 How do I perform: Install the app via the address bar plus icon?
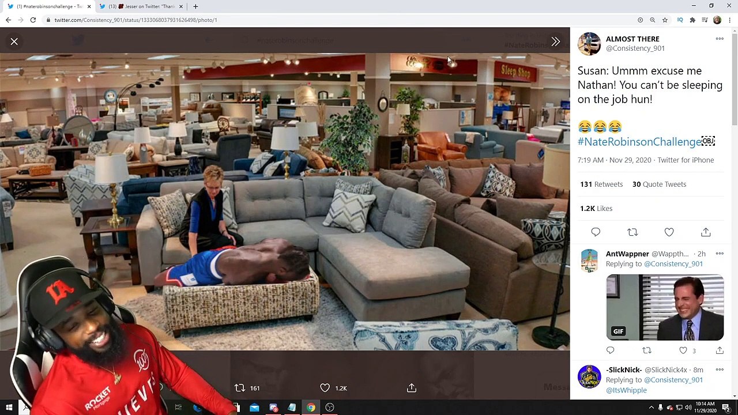(640, 20)
